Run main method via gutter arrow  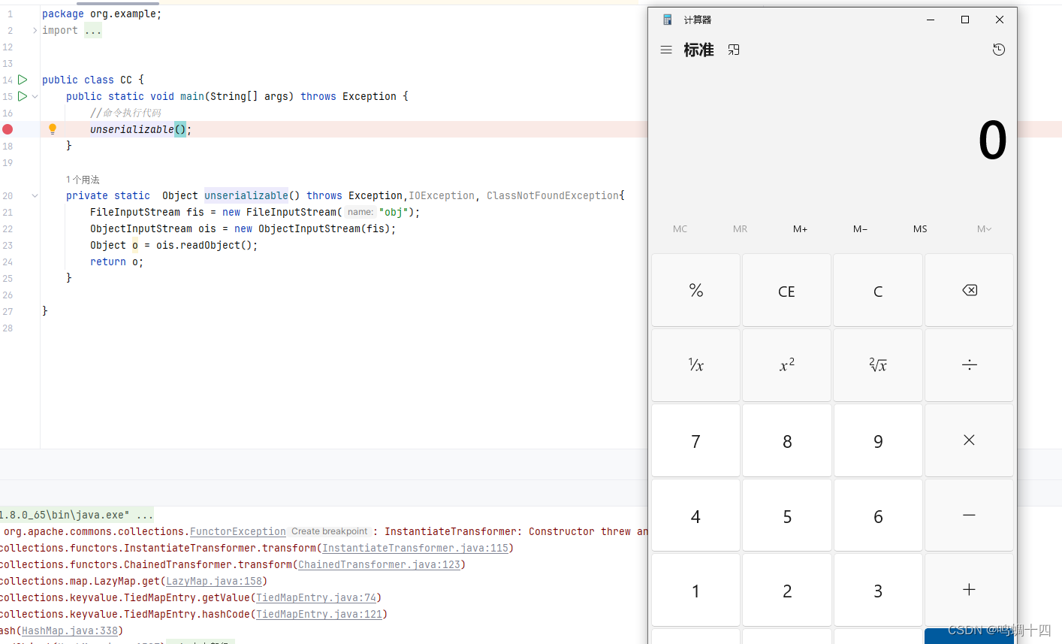pyautogui.click(x=23, y=96)
